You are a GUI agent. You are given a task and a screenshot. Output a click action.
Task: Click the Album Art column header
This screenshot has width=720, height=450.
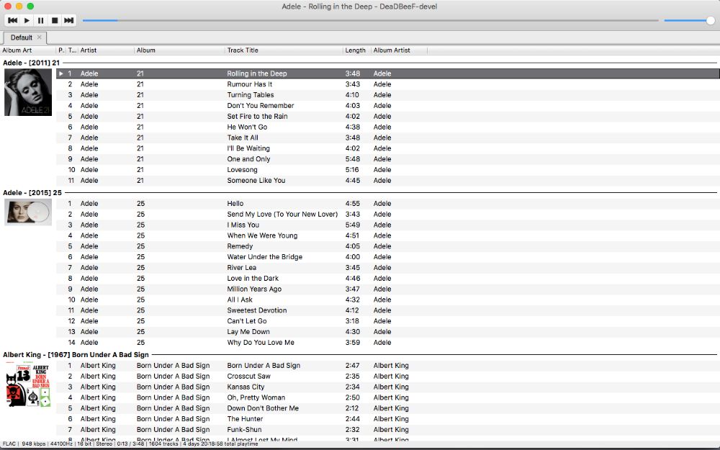coord(28,50)
